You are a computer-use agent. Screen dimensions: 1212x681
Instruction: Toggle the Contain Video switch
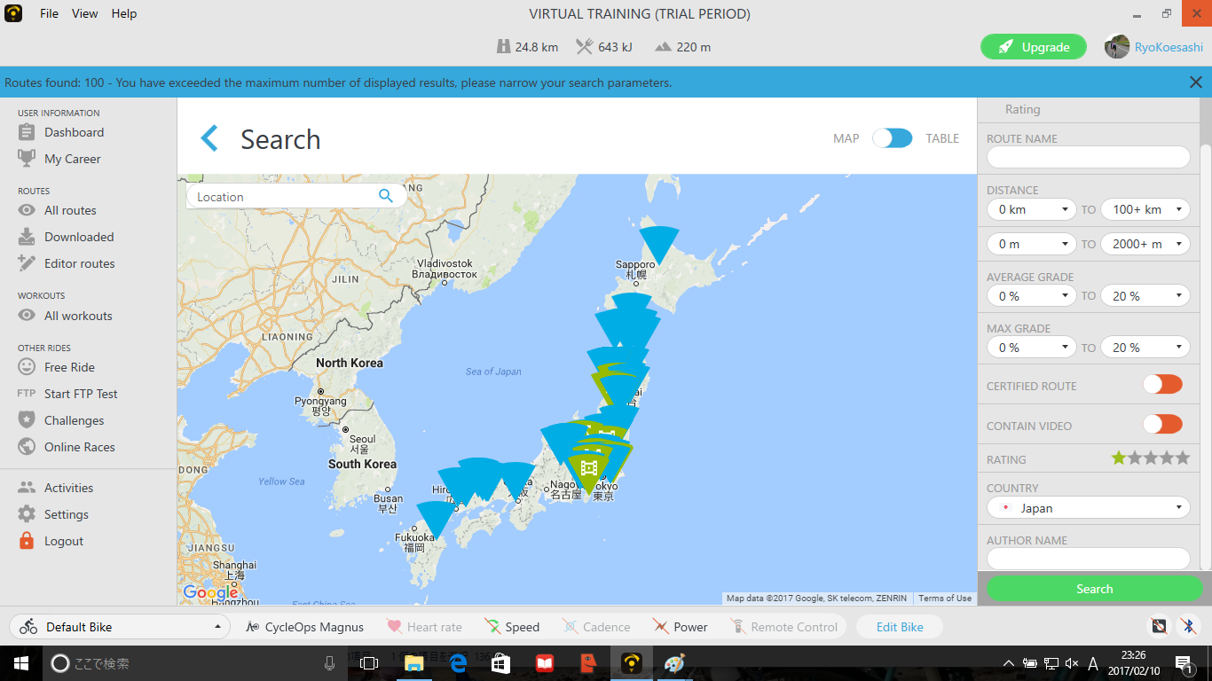[1162, 425]
